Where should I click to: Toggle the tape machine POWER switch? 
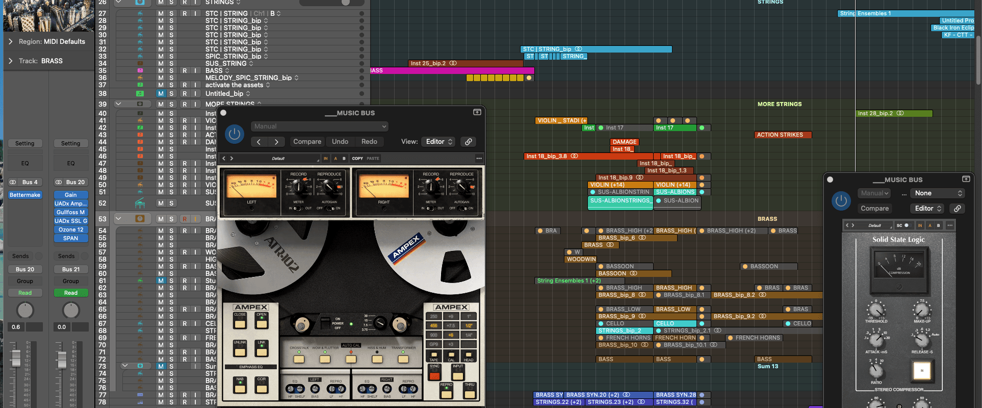(x=325, y=323)
